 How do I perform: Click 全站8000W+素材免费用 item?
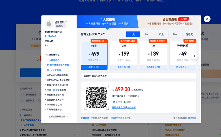coord(58,80)
